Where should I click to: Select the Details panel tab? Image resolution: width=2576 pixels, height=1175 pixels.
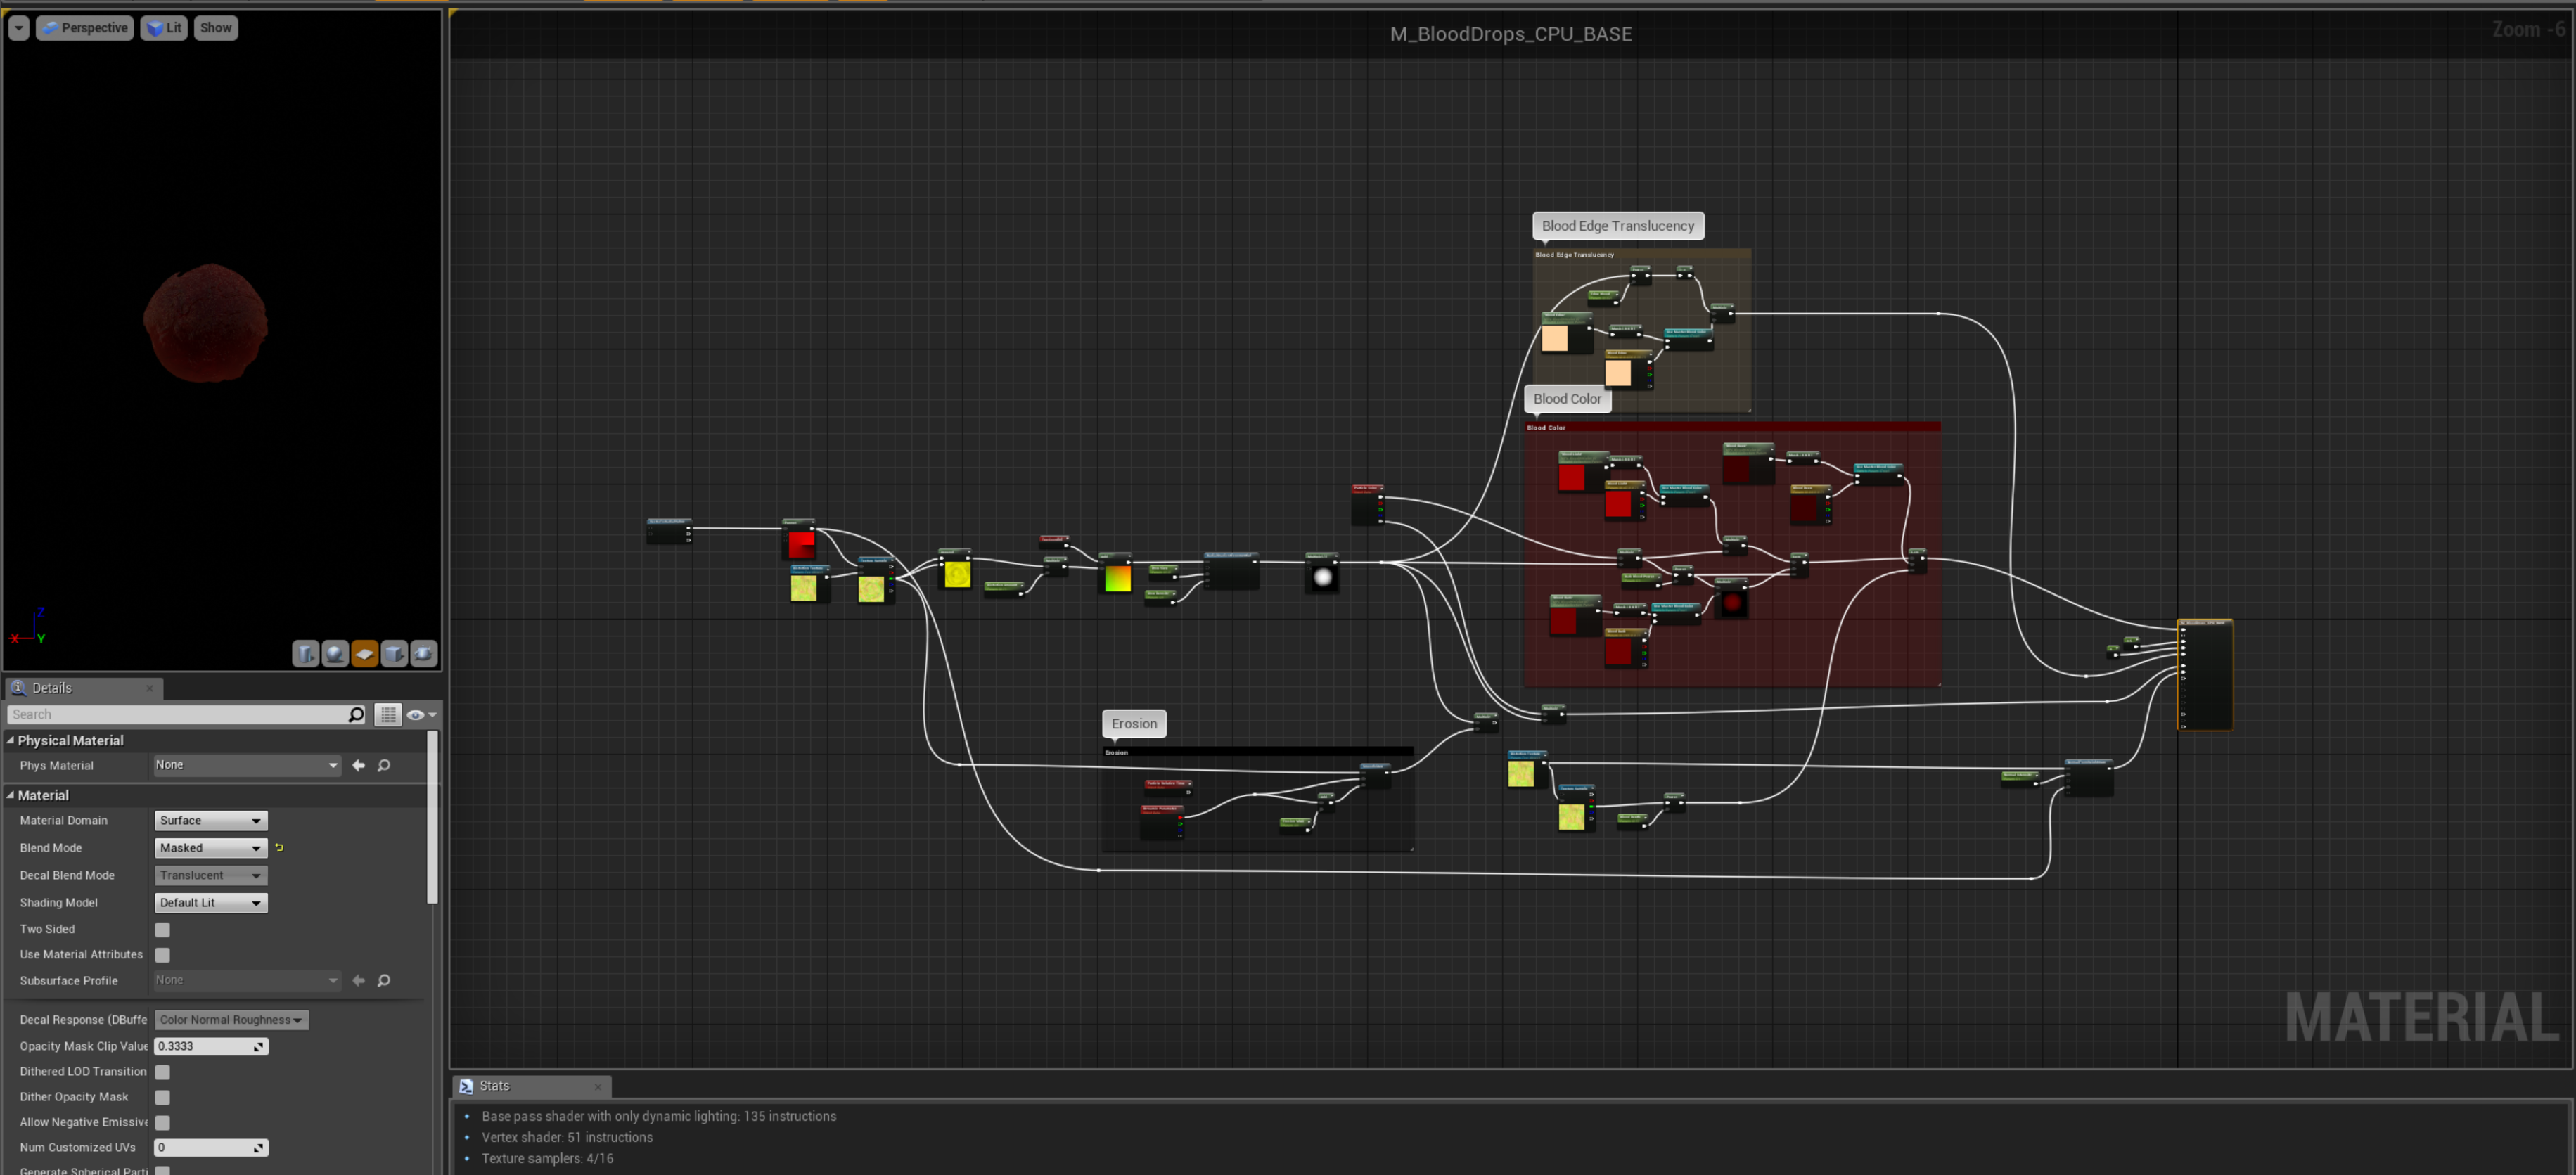(x=51, y=688)
